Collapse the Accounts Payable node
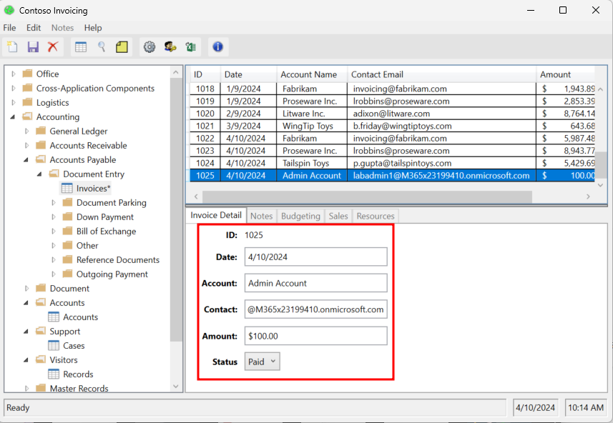 point(26,160)
